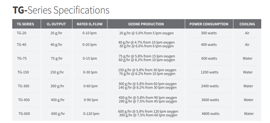This screenshot has width=270, height=123.
Task: Select the 0-90 lpm flow value
Action: 91,100
